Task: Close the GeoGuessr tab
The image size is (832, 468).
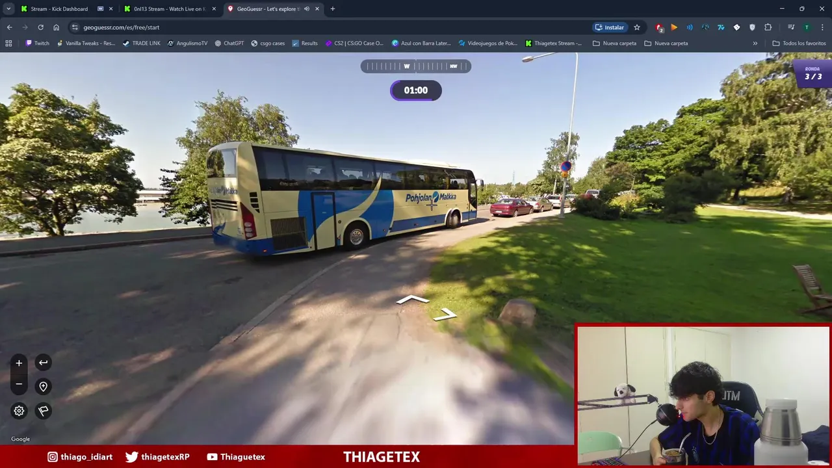Action: click(317, 9)
